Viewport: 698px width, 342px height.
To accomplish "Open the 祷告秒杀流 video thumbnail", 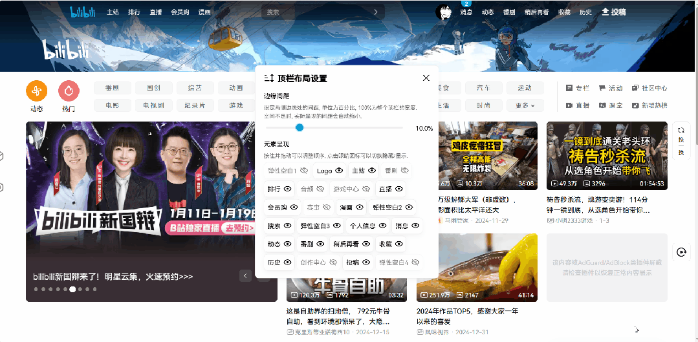I will [x=607, y=156].
